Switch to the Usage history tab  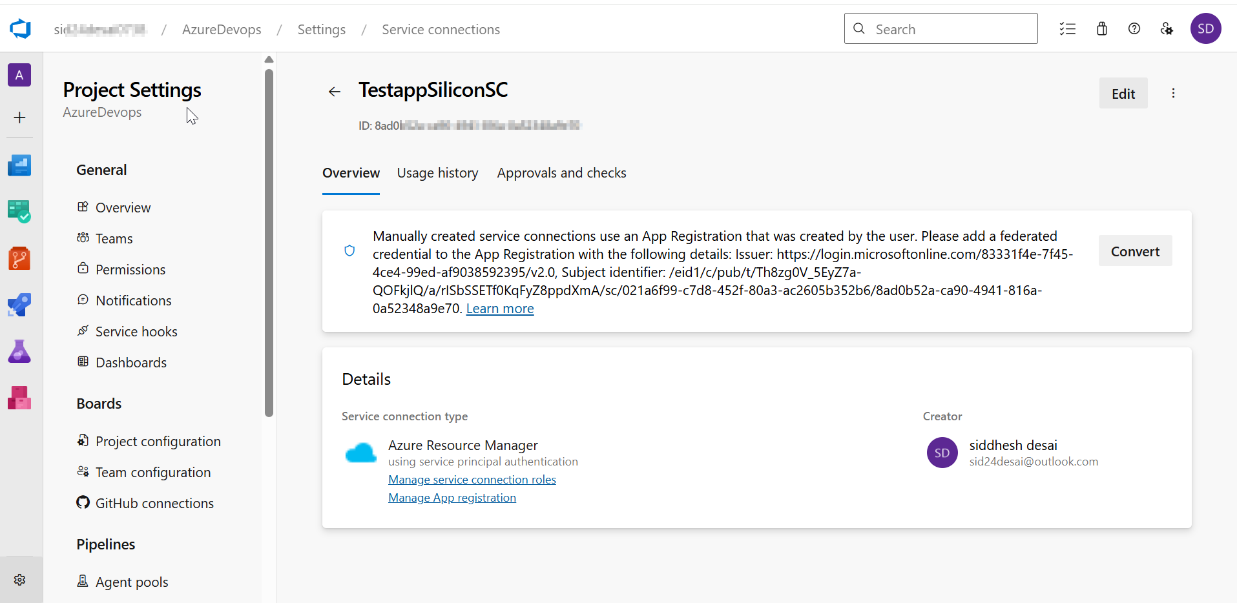point(438,173)
